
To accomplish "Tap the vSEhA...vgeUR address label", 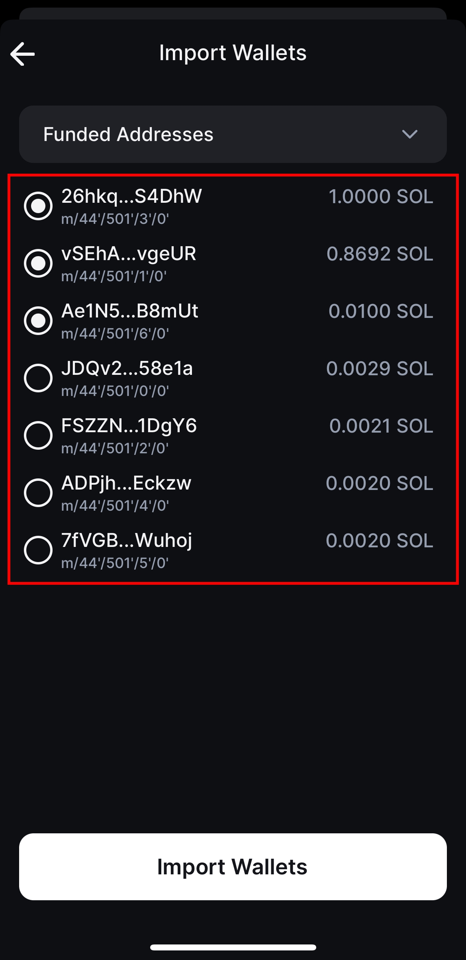I will (129, 254).
